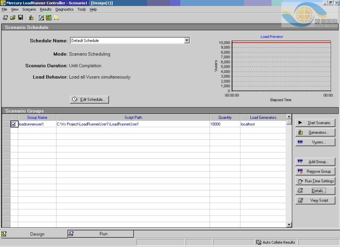
Task: Create a new scenario
Action: [6, 17]
